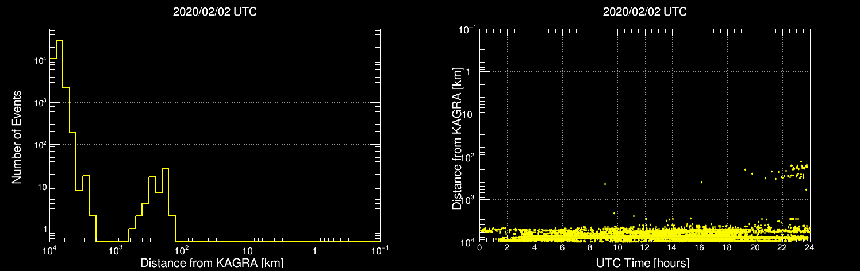This screenshot has height=271, width=860.
Task: Click the 22 tick on UTC Time axis
Action: click(782, 248)
